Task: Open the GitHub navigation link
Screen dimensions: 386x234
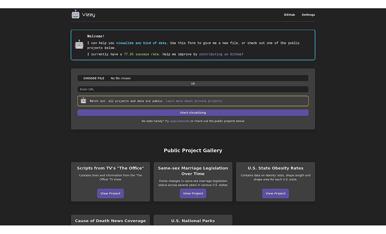Action: click(289, 15)
